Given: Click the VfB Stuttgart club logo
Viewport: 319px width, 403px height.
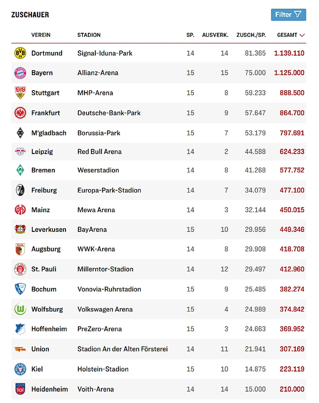Looking at the screenshot, I should tap(20, 93).
